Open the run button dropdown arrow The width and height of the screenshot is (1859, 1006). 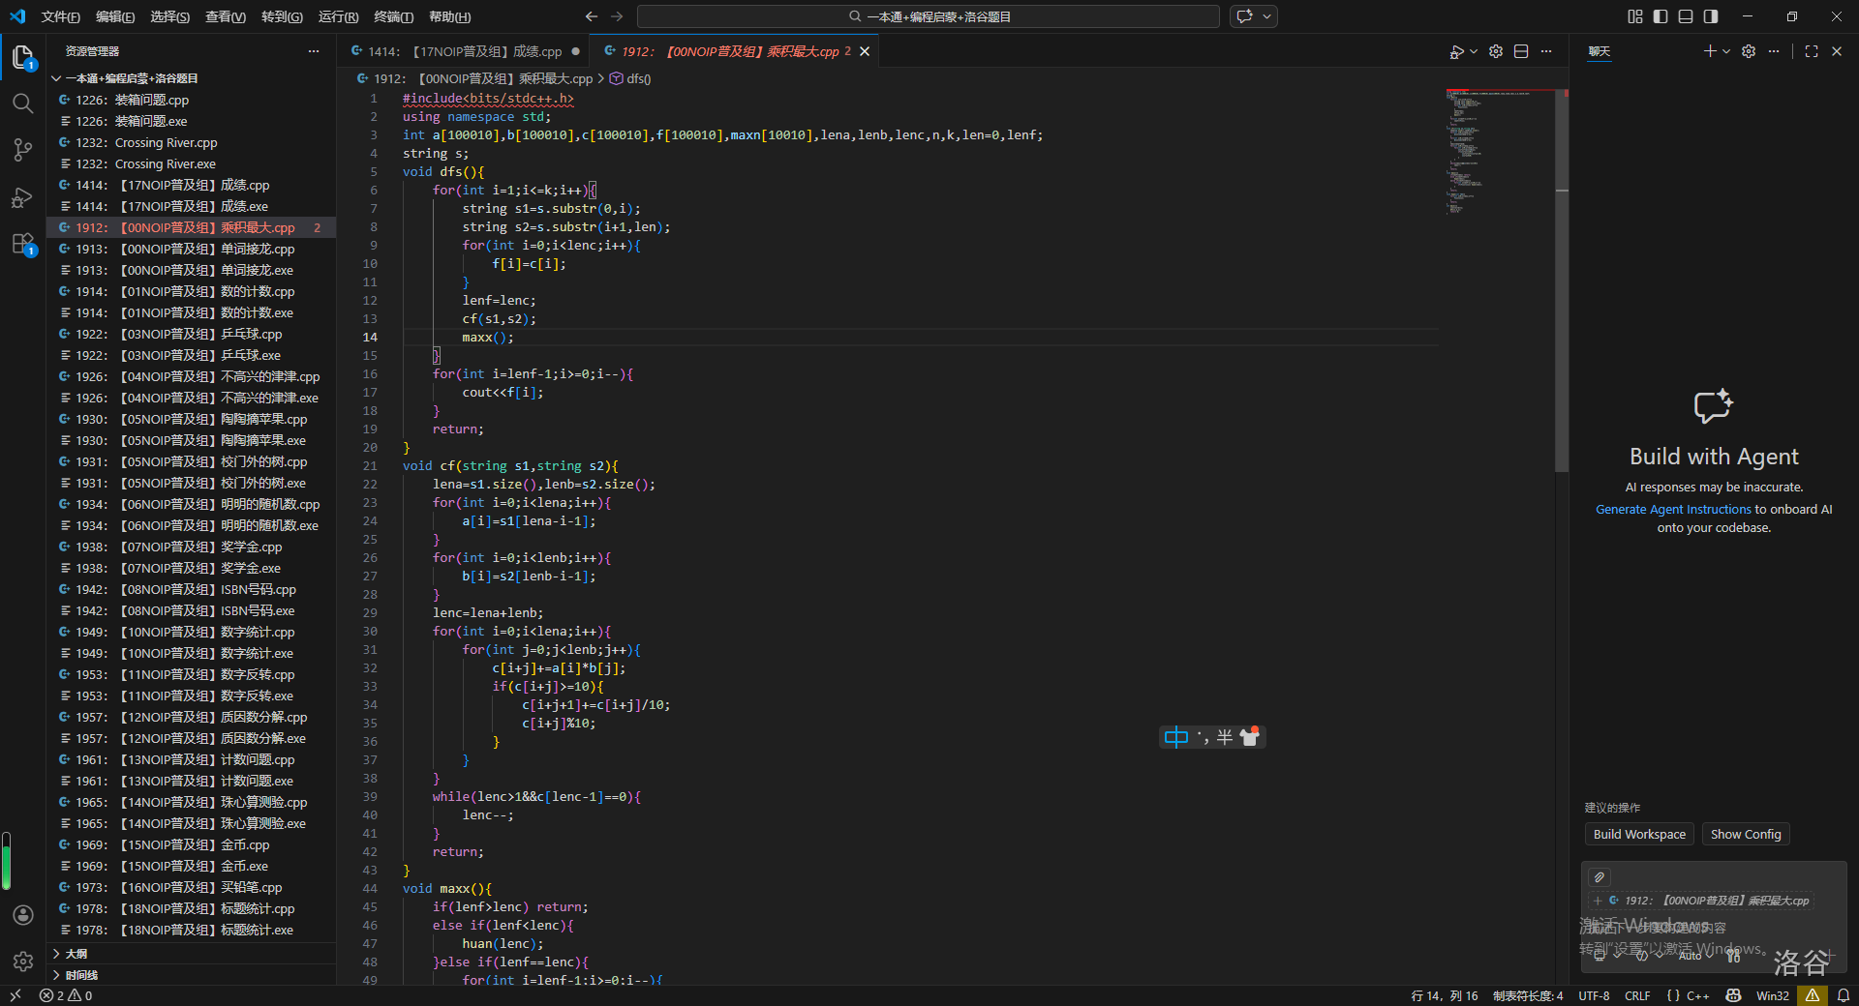pos(1474,51)
